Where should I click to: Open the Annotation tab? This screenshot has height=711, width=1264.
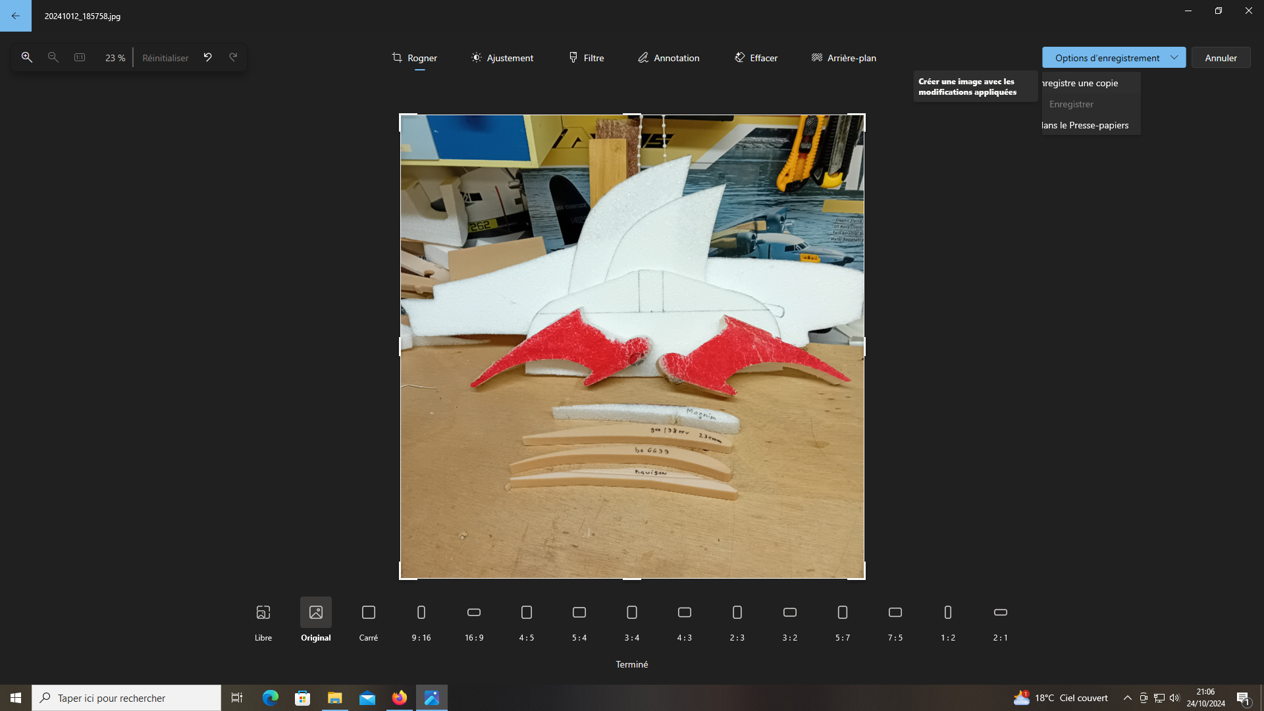669,58
